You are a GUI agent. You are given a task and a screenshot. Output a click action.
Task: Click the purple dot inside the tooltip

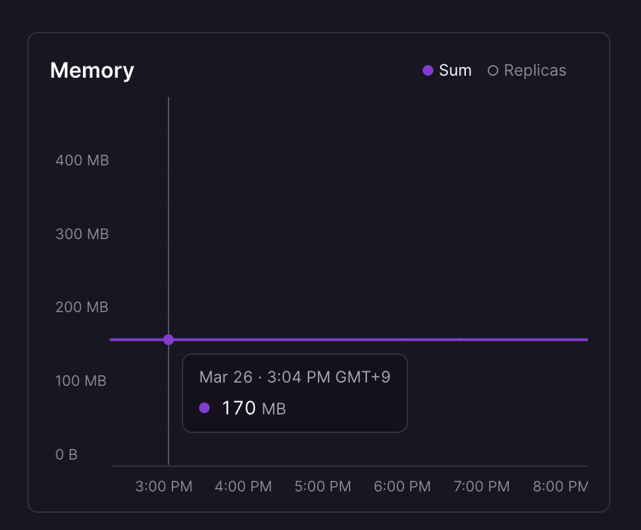204,408
